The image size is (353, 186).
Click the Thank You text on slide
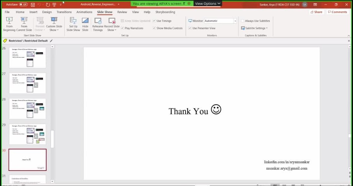click(x=188, y=111)
